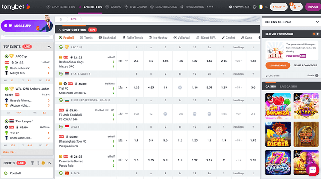Click the Thai flag in Thai League 1 header
Image resolution: width=321 pixels, height=179 pixels.
pyautogui.click(x=67, y=74)
